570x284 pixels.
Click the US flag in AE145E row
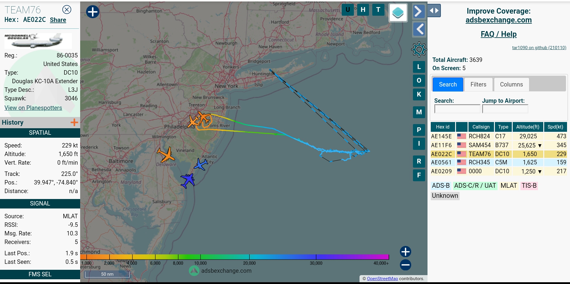click(x=461, y=136)
